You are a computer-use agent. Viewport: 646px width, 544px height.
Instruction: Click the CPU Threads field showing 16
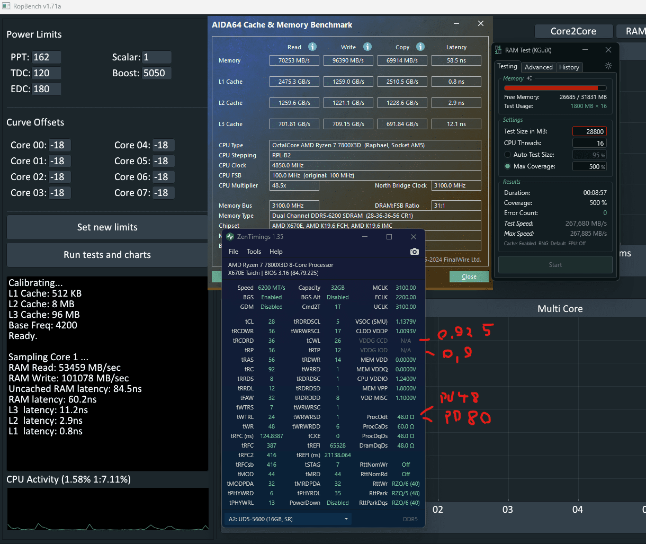589,143
